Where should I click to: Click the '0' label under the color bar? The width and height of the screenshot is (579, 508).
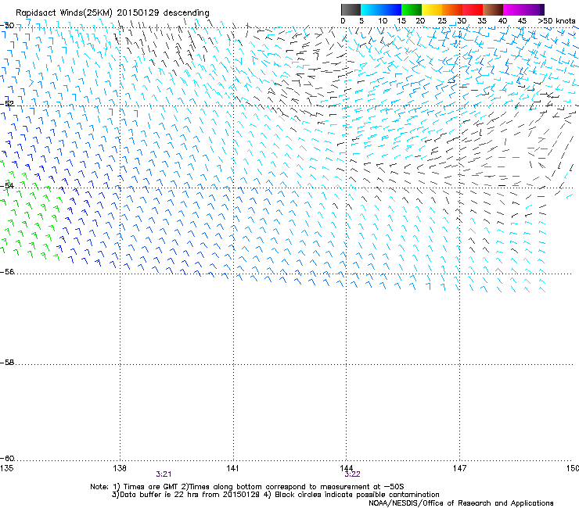[x=343, y=21]
